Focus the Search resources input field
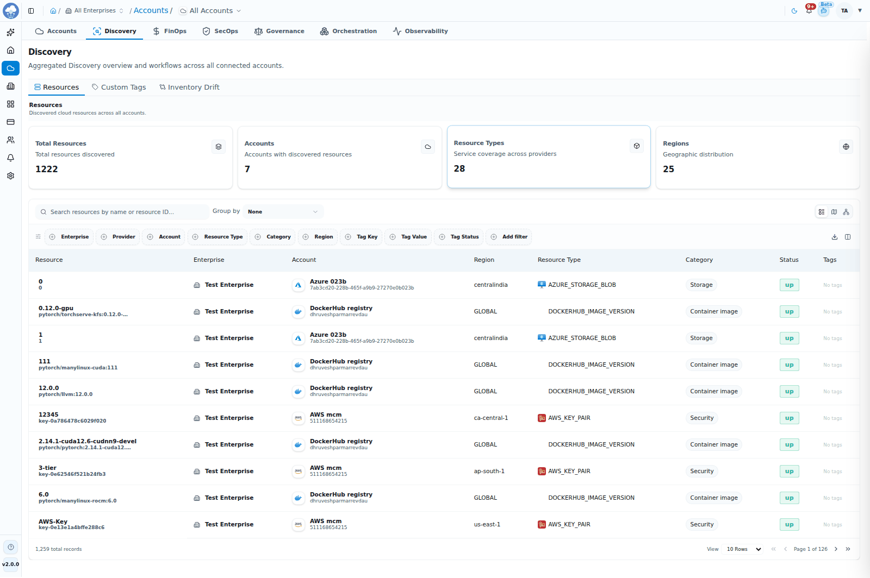The width and height of the screenshot is (870, 578). (x=122, y=212)
